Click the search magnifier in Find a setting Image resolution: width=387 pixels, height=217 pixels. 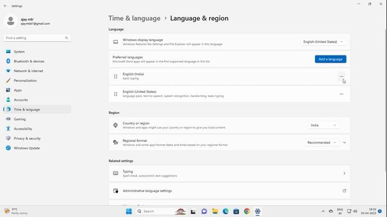67,38
